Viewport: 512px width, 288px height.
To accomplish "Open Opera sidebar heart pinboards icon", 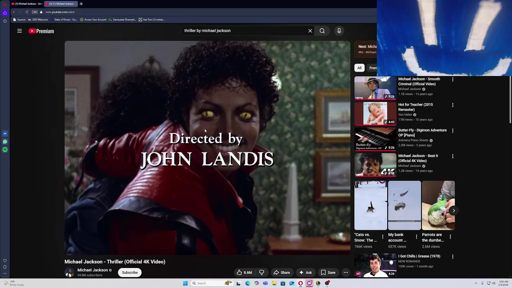I will [5, 260].
